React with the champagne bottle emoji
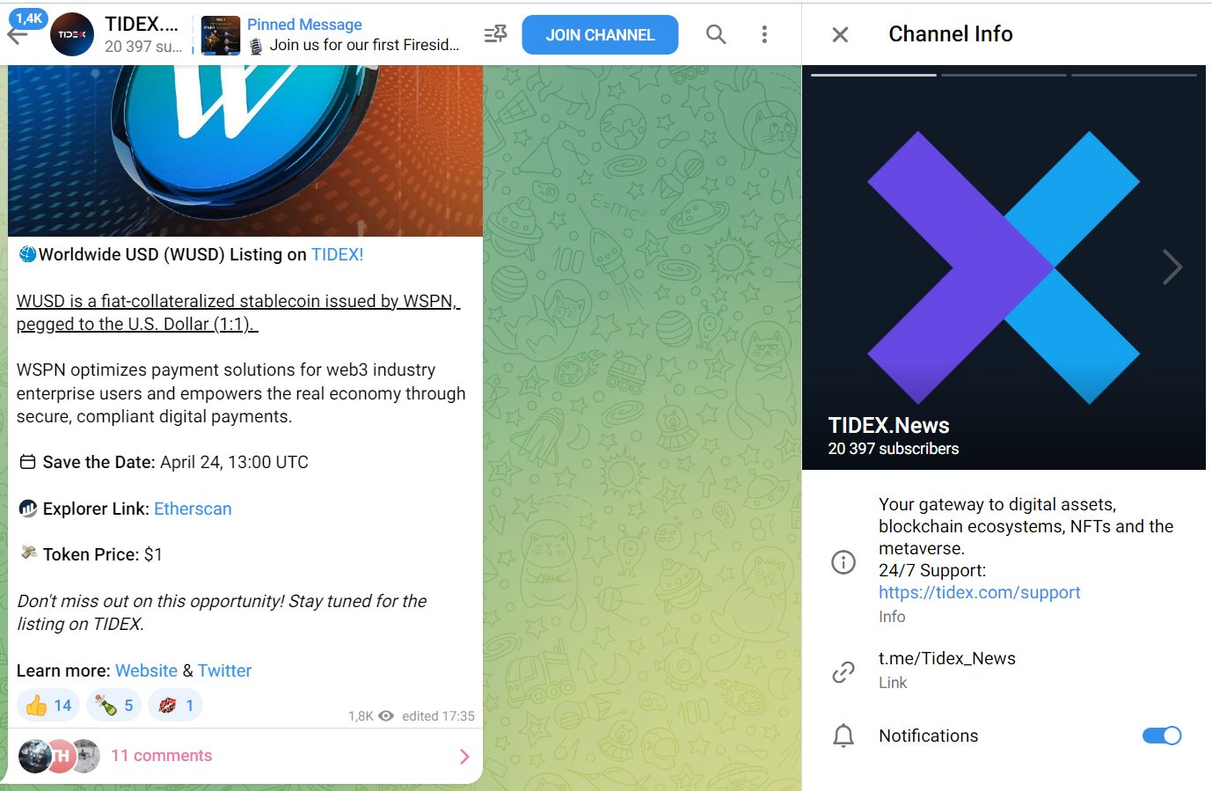This screenshot has width=1212, height=791. 114,706
